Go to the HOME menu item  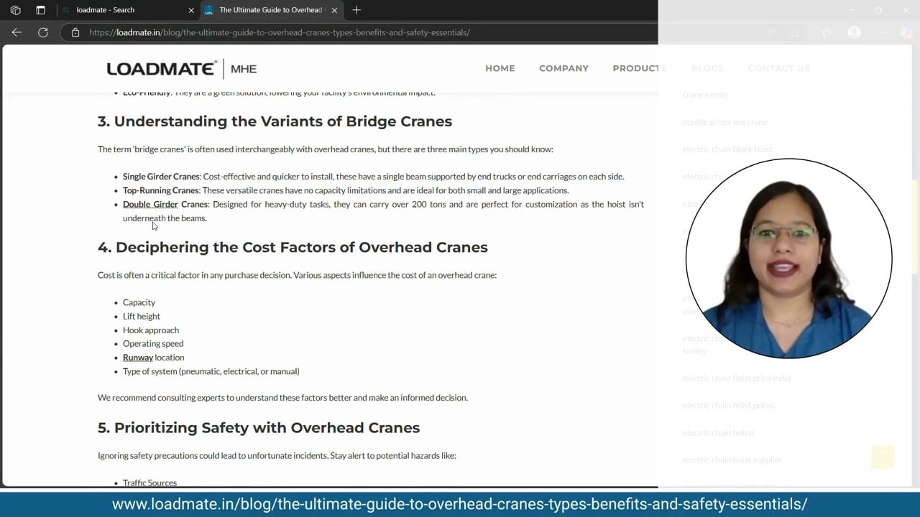point(500,68)
